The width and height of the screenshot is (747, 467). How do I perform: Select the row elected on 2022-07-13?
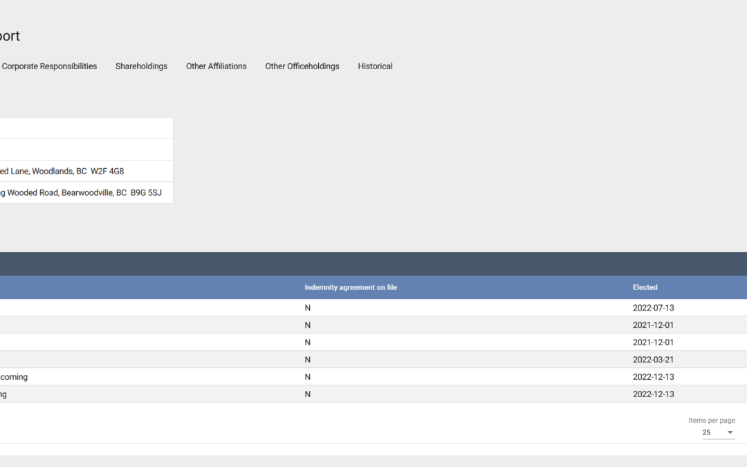(653, 308)
